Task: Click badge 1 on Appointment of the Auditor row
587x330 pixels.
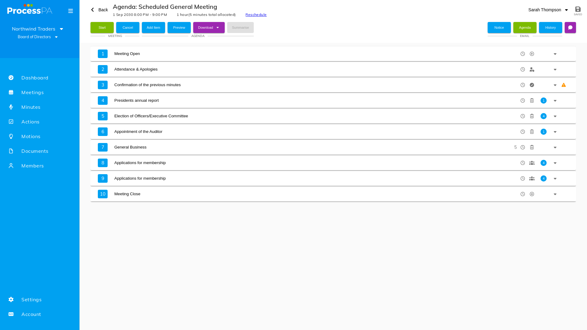Action: [544, 132]
